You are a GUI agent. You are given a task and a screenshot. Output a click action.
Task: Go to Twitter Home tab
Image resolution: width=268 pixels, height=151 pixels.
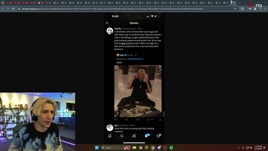(x=110, y=136)
